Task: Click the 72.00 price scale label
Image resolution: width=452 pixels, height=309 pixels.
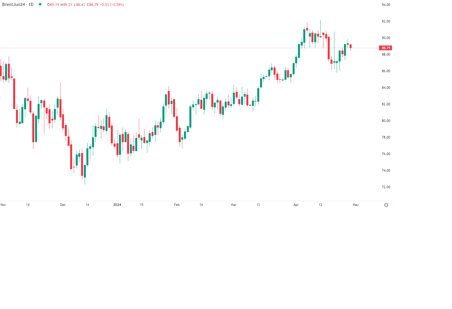Action: [386, 187]
